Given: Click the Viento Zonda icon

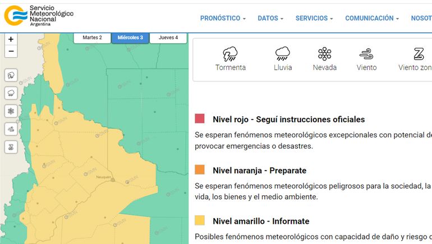Looking at the screenshot, I should click(418, 54).
